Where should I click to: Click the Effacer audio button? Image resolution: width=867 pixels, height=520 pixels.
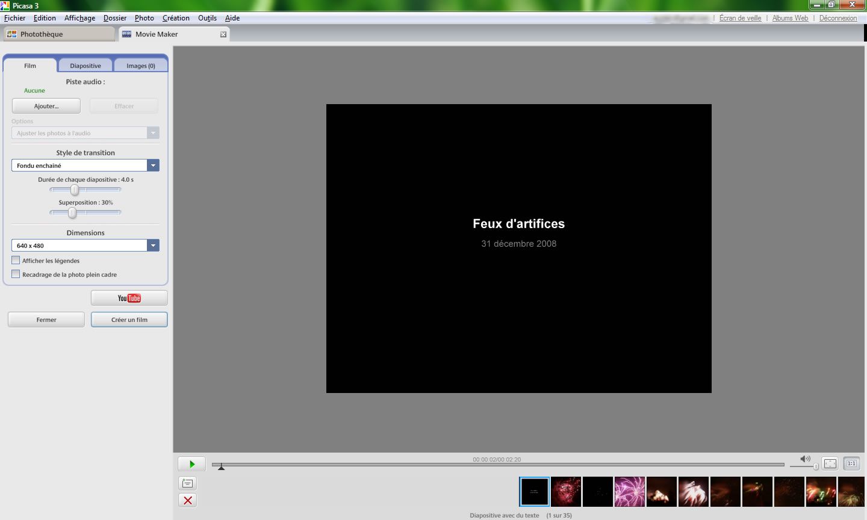tap(124, 106)
